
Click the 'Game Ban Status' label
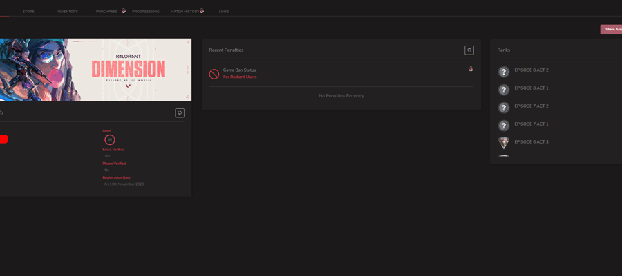click(x=240, y=70)
